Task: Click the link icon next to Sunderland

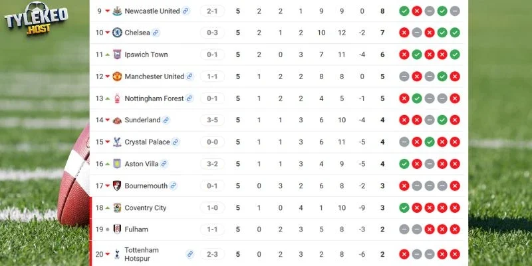Action: tap(166, 120)
